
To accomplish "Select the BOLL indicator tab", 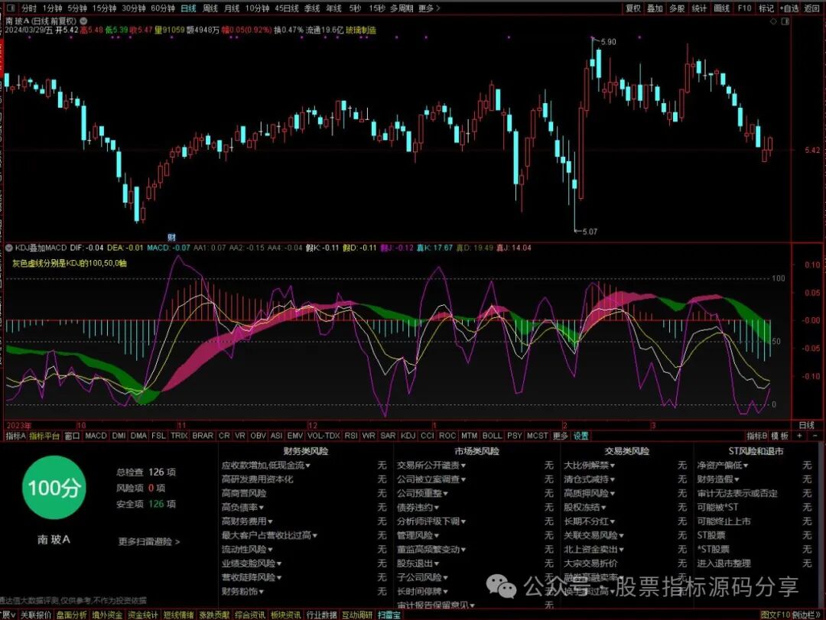I will click(492, 436).
